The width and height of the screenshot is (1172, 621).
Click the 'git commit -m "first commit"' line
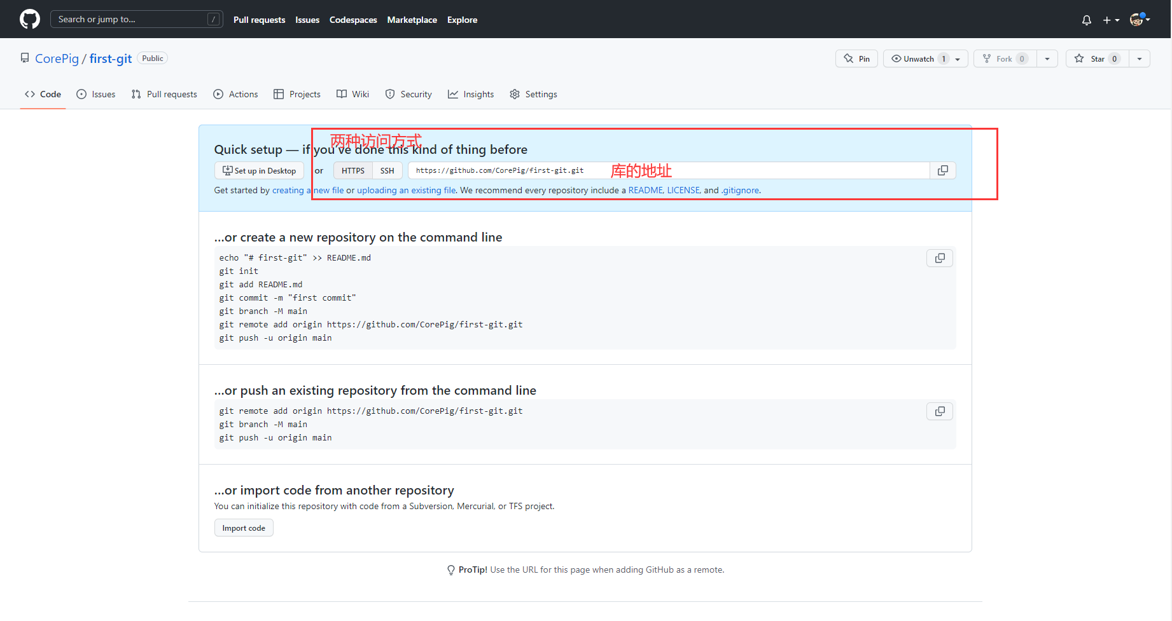[x=288, y=298]
